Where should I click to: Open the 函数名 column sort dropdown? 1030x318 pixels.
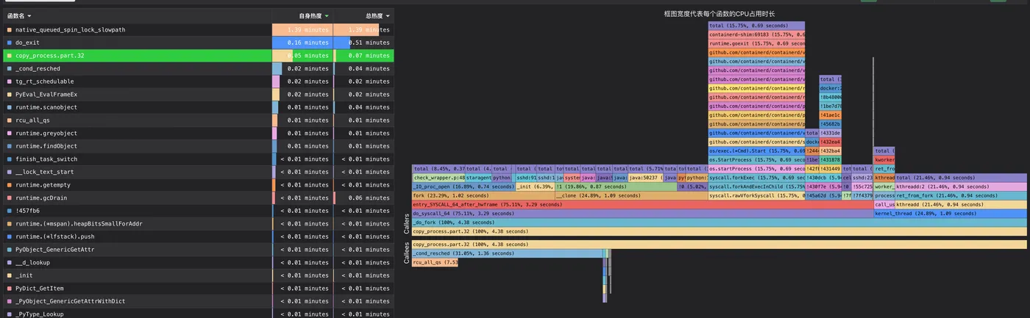pyautogui.click(x=29, y=15)
